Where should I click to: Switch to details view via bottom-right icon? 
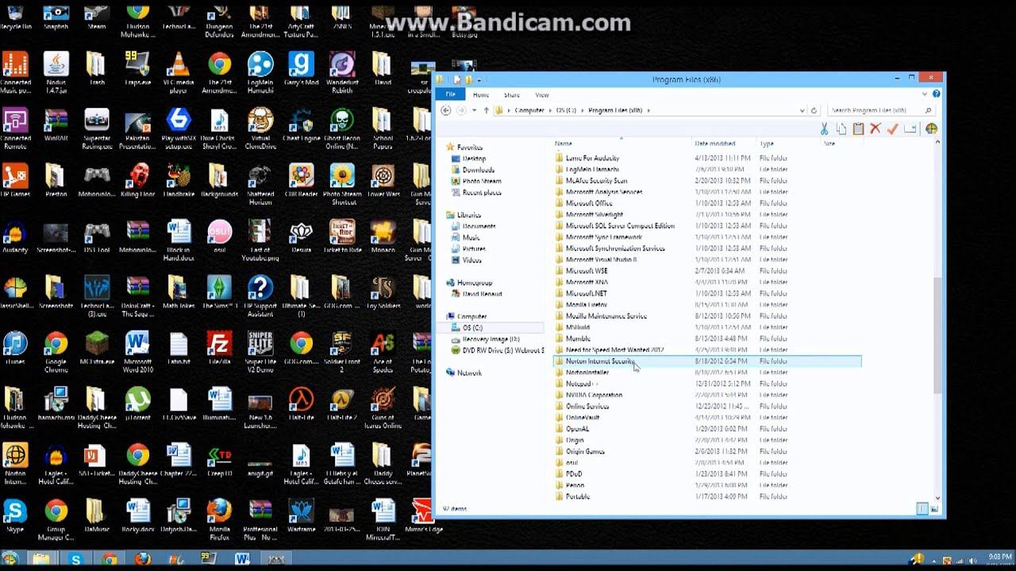coord(922,509)
